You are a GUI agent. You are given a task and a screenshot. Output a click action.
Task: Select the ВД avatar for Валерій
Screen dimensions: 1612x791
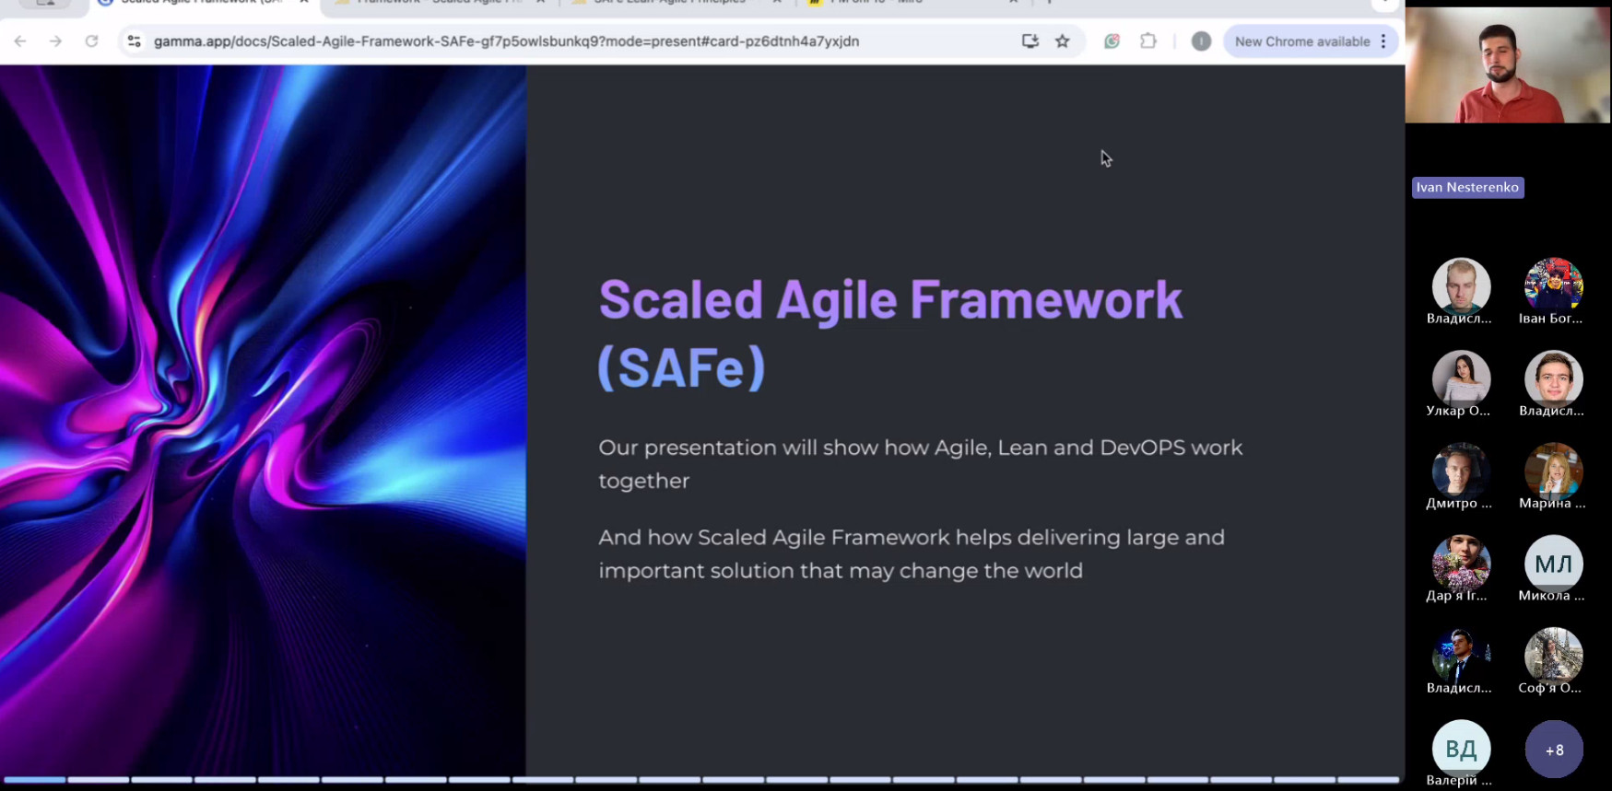1461,749
